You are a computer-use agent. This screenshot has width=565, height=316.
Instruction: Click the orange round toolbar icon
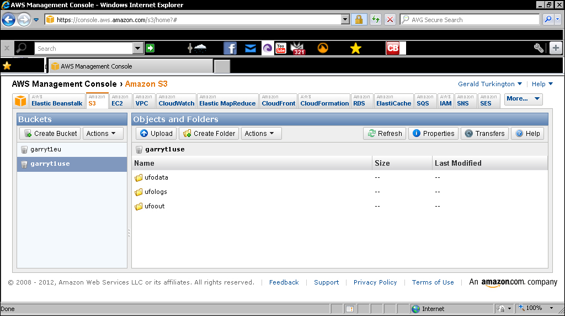tap(323, 48)
